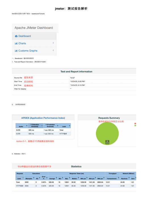Click 3000 samples in Statistics Total row

pos(27,182)
